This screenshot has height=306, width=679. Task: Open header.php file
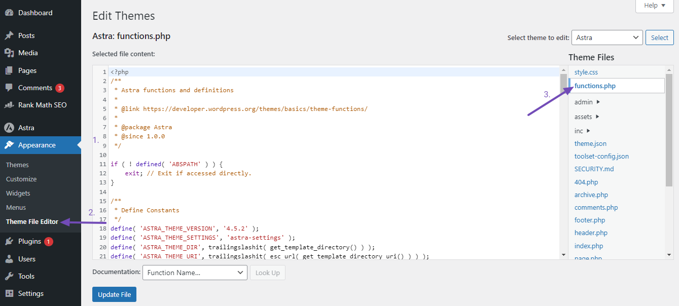(591, 233)
